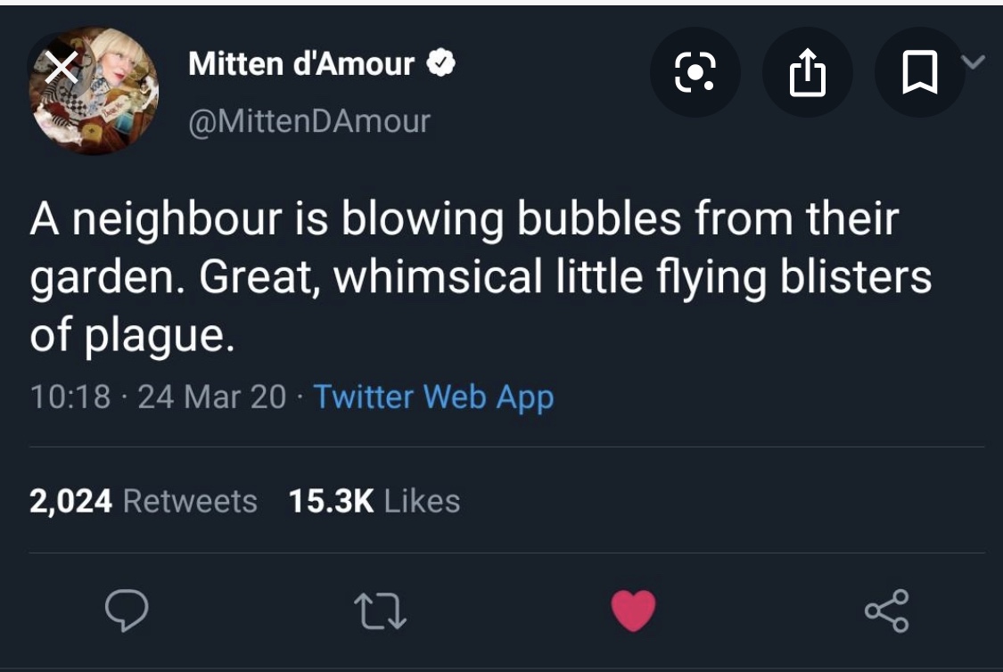View the 15.3K Likes list
1003x672 pixels.
coord(374,501)
